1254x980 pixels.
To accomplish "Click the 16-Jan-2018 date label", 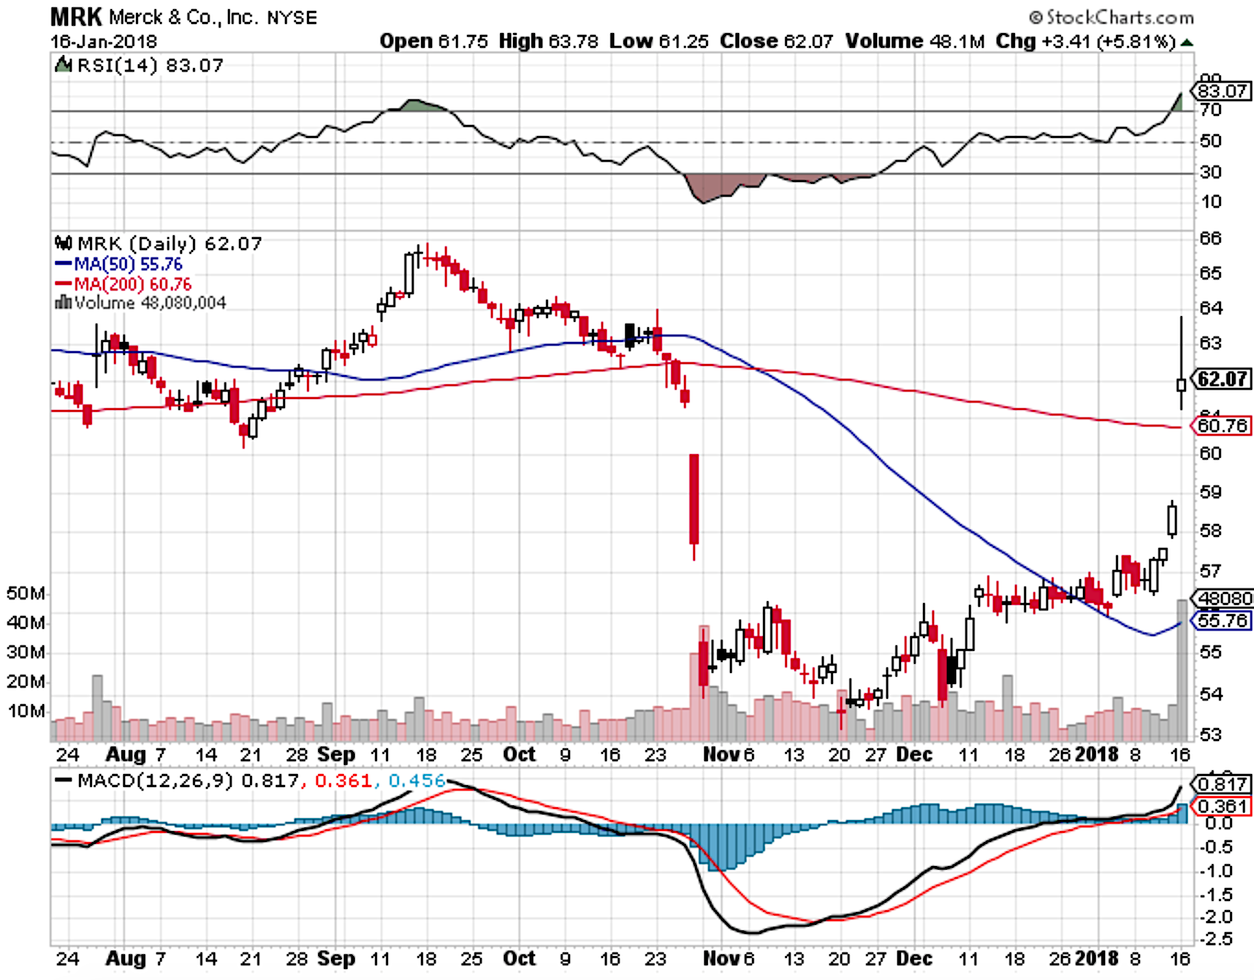I will tap(103, 41).
